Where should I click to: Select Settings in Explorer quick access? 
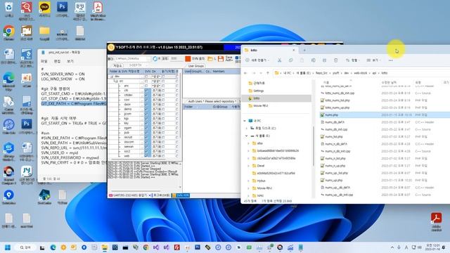[x=258, y=91]
